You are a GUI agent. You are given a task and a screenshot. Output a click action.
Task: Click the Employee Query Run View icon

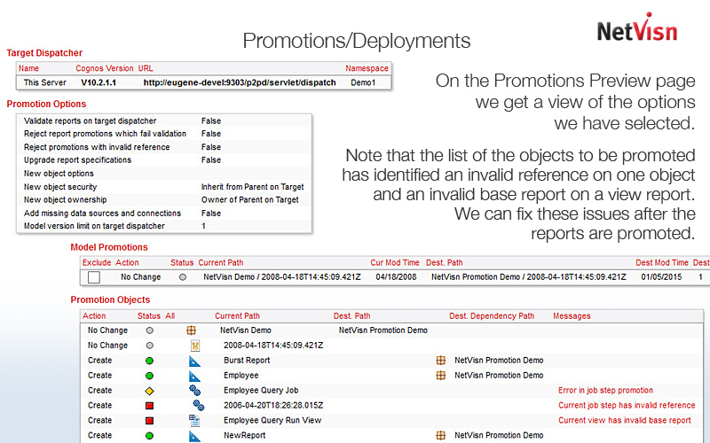point(194,421)
